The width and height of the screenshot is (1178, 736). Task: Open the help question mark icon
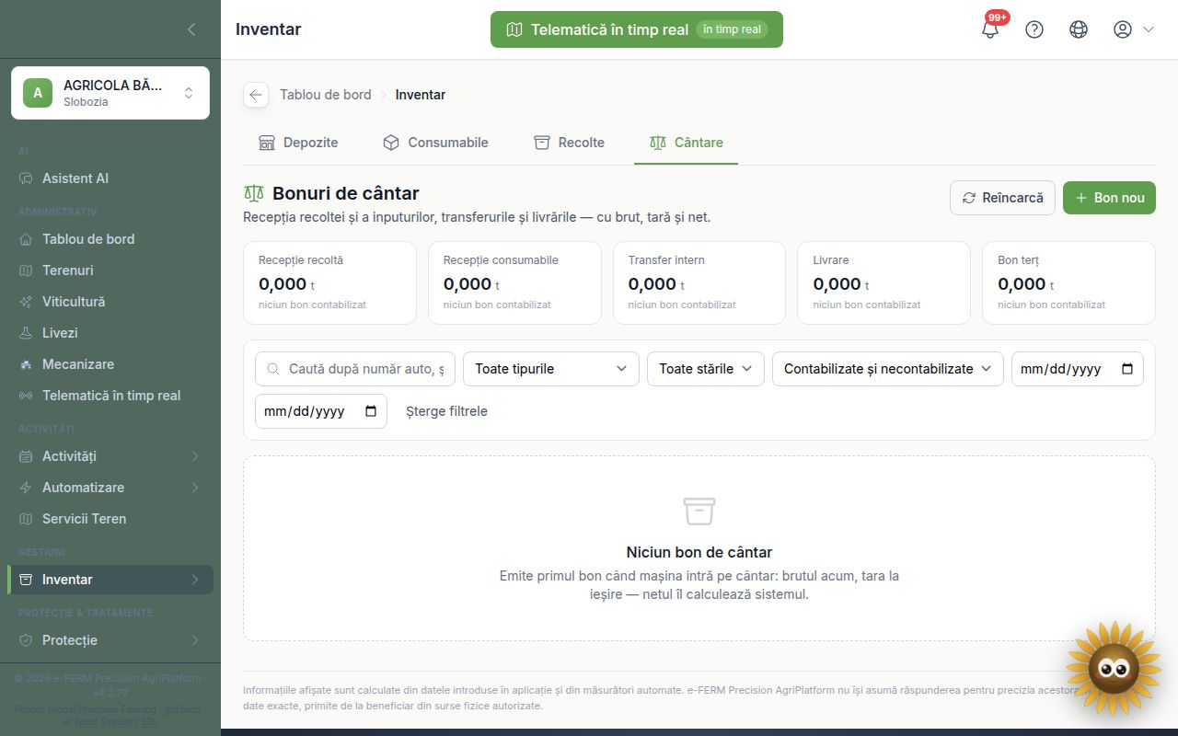(1034, 29)
